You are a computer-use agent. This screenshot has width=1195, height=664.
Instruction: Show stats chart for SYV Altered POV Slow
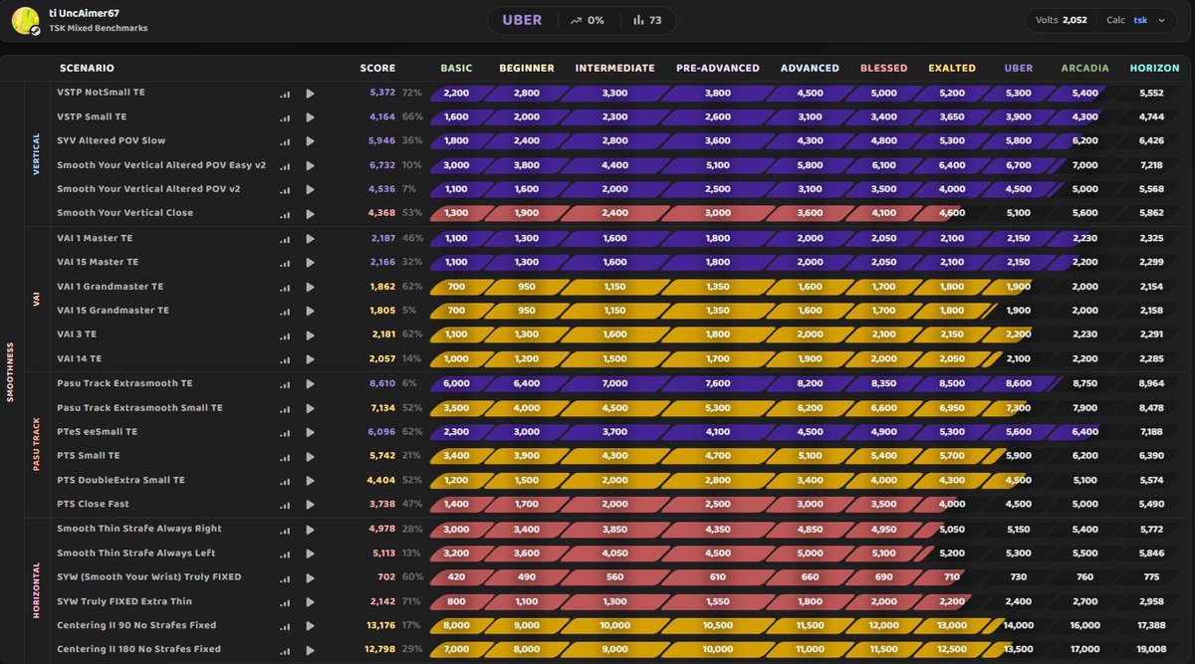285,141
